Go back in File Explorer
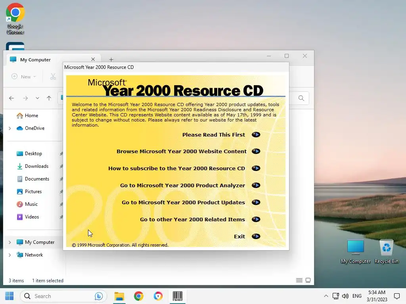The image size is (406, 304). coord(11,98)
